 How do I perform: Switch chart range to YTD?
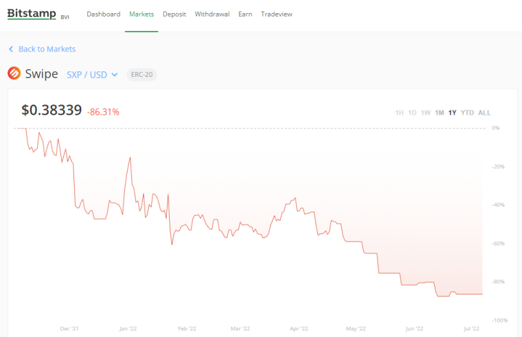click(467, 113)
